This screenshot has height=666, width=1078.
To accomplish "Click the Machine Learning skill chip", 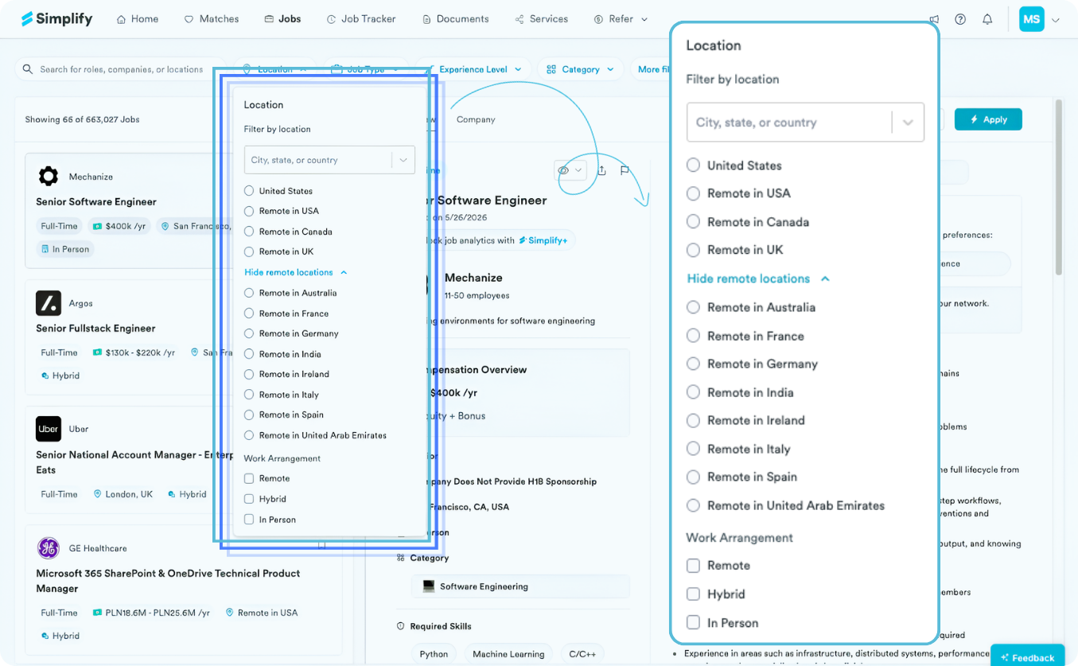I will pyautogui.click(x=508, y=654).
